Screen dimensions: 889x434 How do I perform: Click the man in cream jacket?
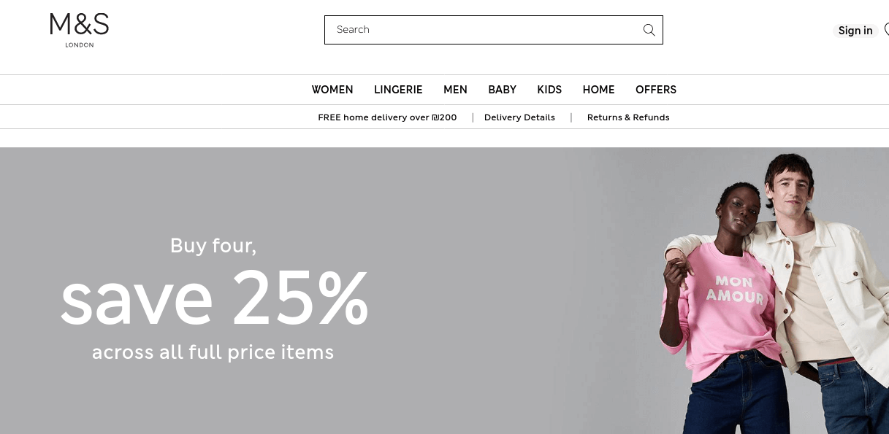point(811,277)
